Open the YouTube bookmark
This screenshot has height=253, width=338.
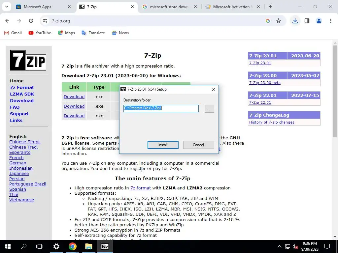pos(40,33)
